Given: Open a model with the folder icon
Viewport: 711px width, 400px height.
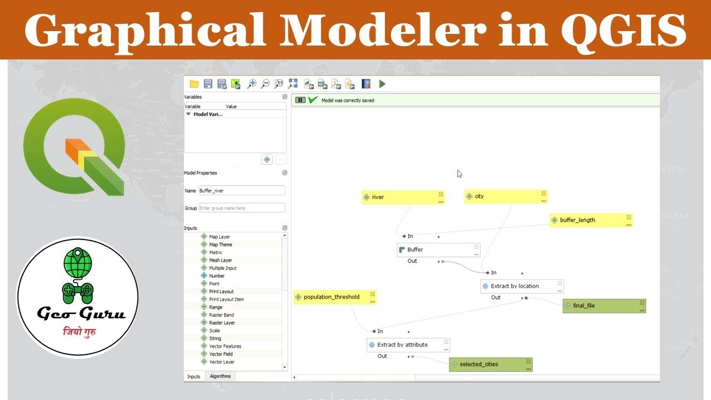Looking at the screenshot, I should pyautogui.click(x=194, y=84).
